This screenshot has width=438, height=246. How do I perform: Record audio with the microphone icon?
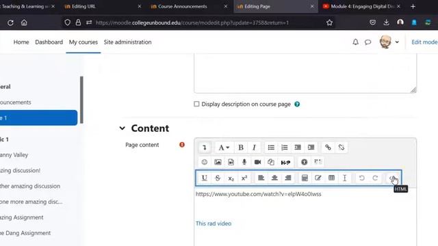point(244,162)
